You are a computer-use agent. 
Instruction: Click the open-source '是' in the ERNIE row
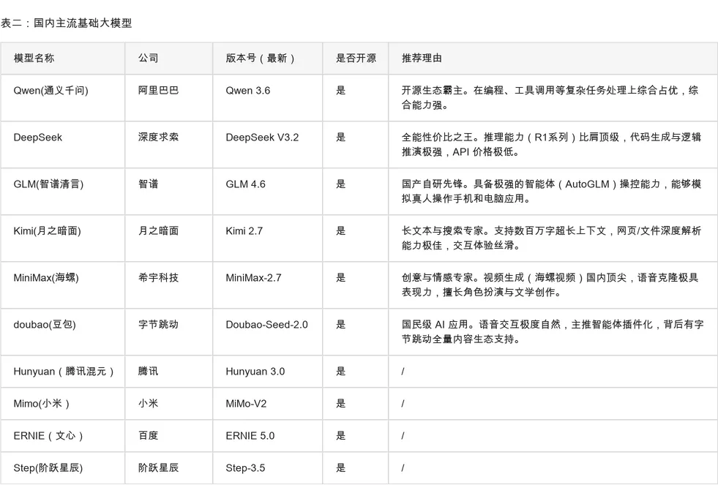[x=340, y=435]
